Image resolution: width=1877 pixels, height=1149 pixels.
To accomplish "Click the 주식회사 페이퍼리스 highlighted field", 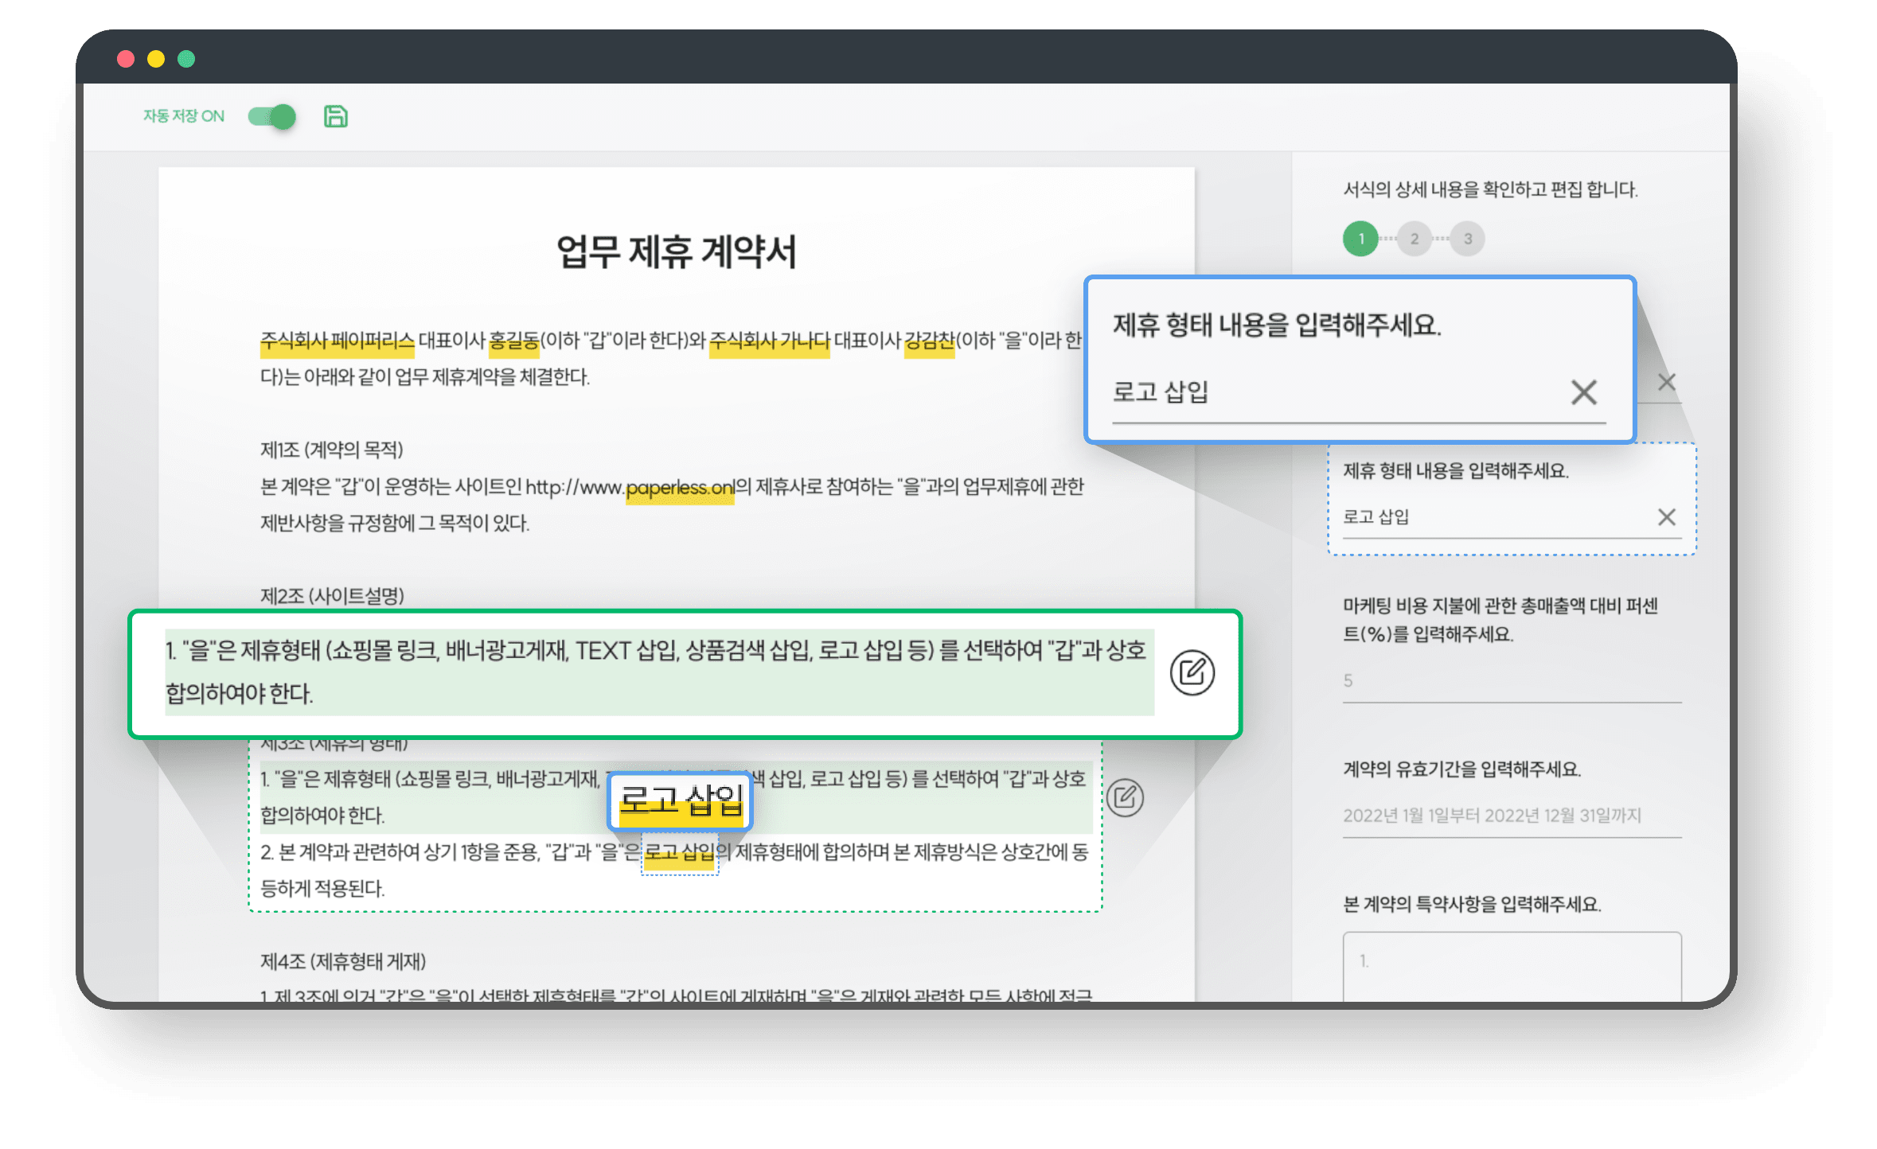I will point(337,345).
